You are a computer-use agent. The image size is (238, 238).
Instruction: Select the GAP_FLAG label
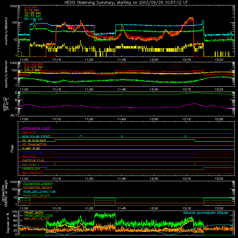[x=29, y=132]
